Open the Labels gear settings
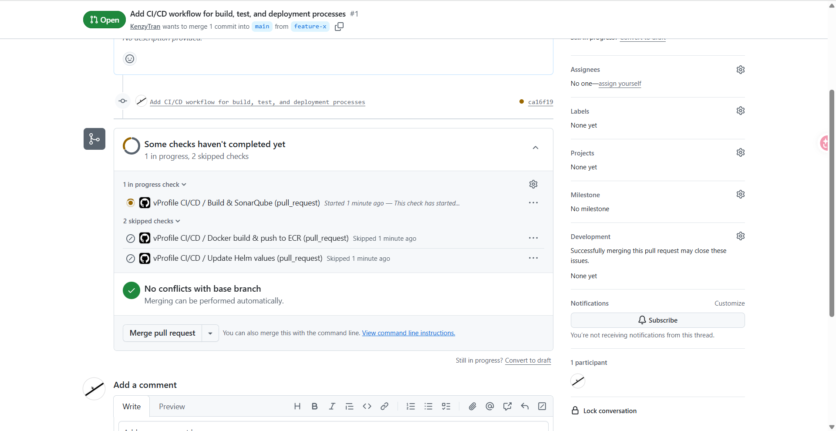 click(740, 111)
